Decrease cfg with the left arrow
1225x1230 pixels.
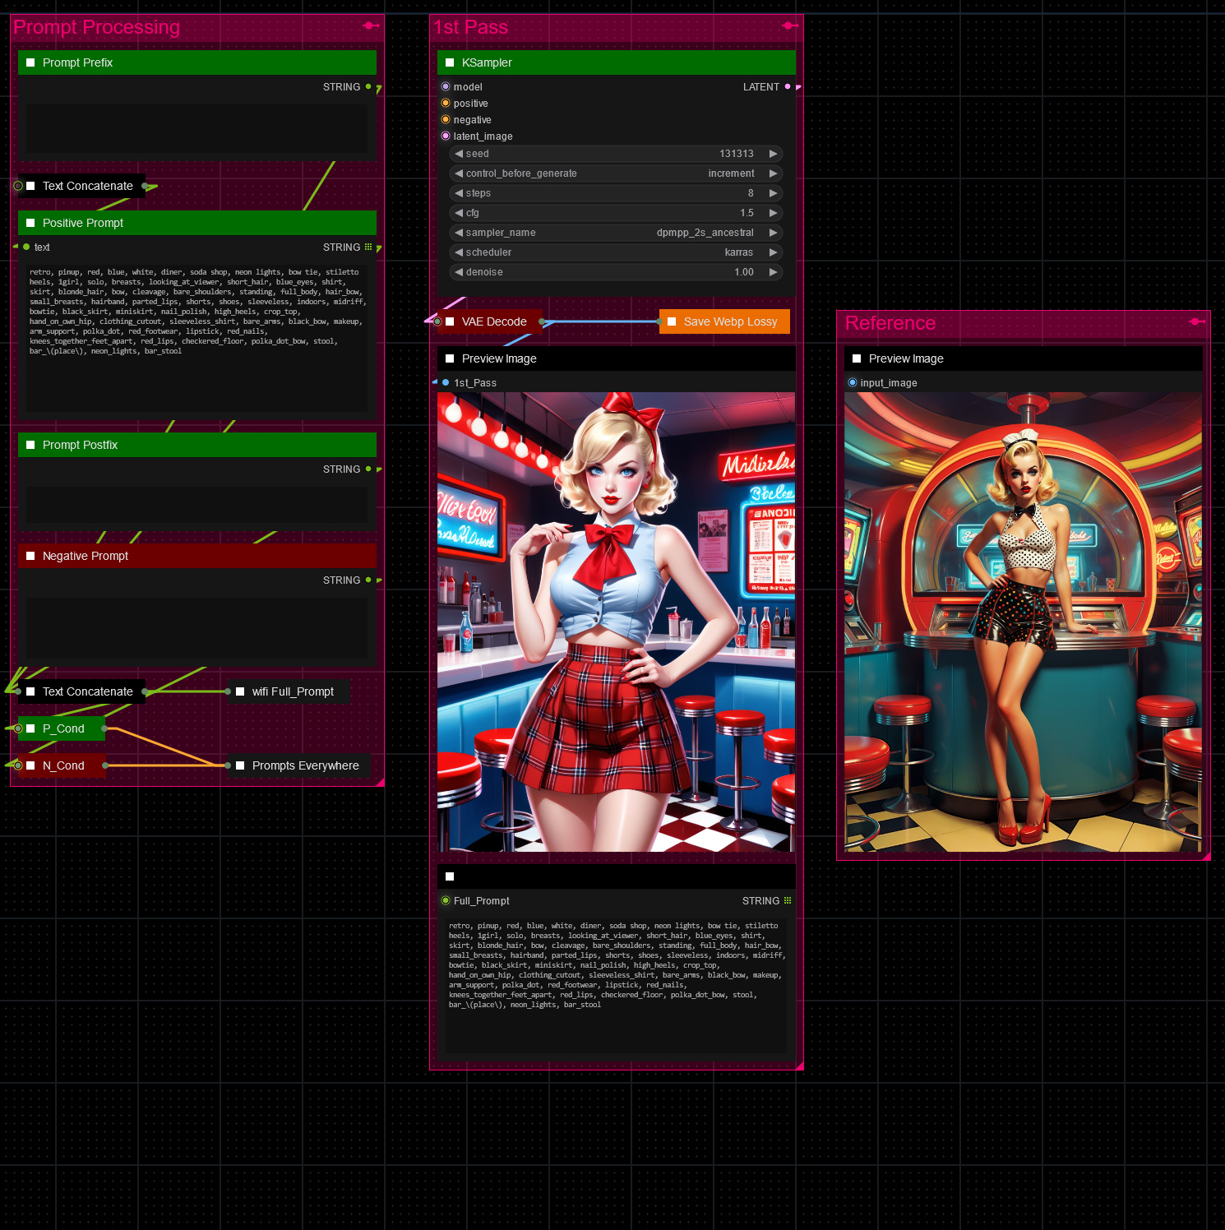pyautogui.click(x=459, y=213)
